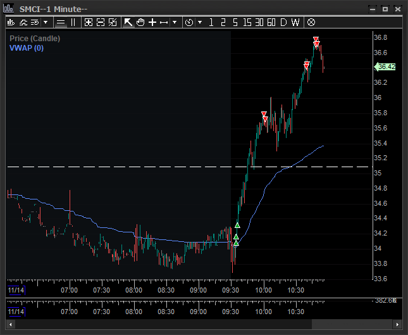Viewport: 408px width, 335px height.
Task: Click the clock time-range icon
Action: 189,22
